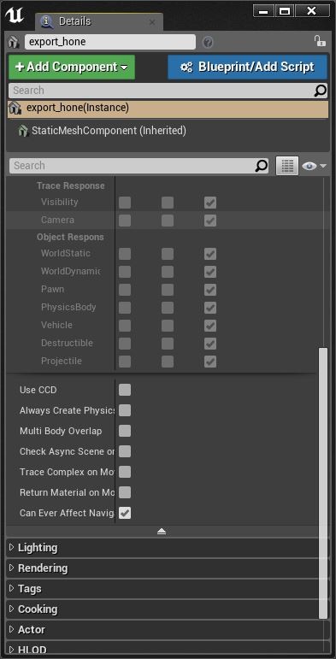Uncheck Can Ever Affect Navigation

[125, 513]
